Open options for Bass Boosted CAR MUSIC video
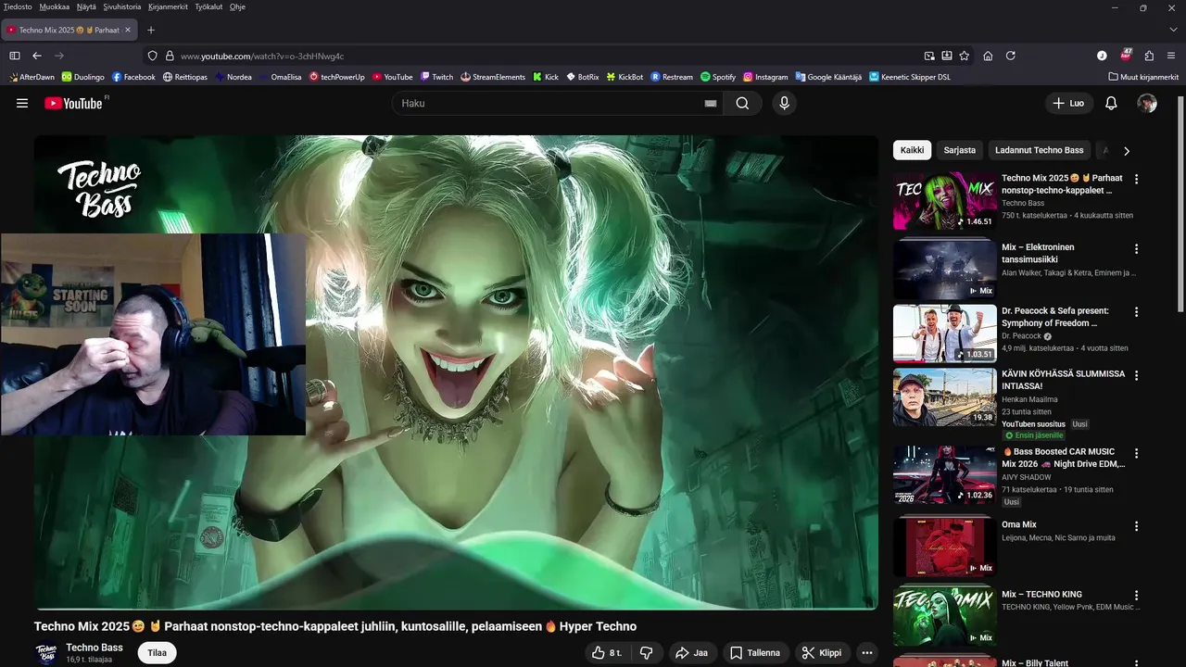Image resolution: width=1186 pixels, height=667 pixels. 1136,453
